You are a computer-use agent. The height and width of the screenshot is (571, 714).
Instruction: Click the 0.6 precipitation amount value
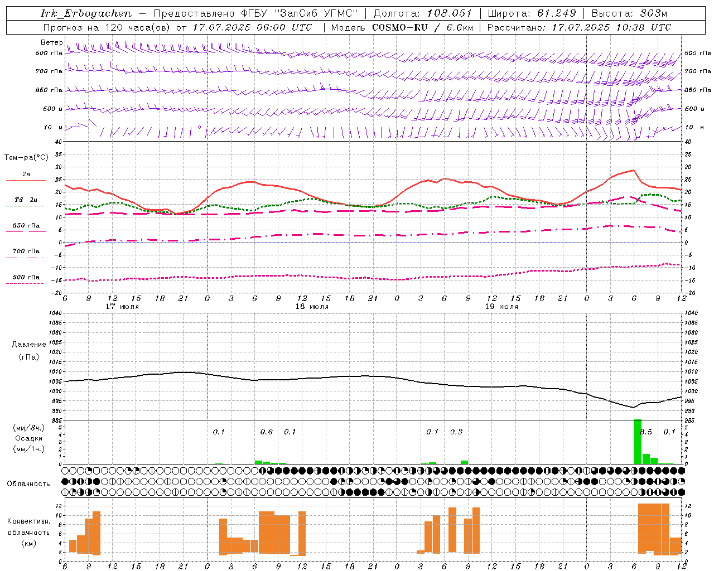(267, 432)
